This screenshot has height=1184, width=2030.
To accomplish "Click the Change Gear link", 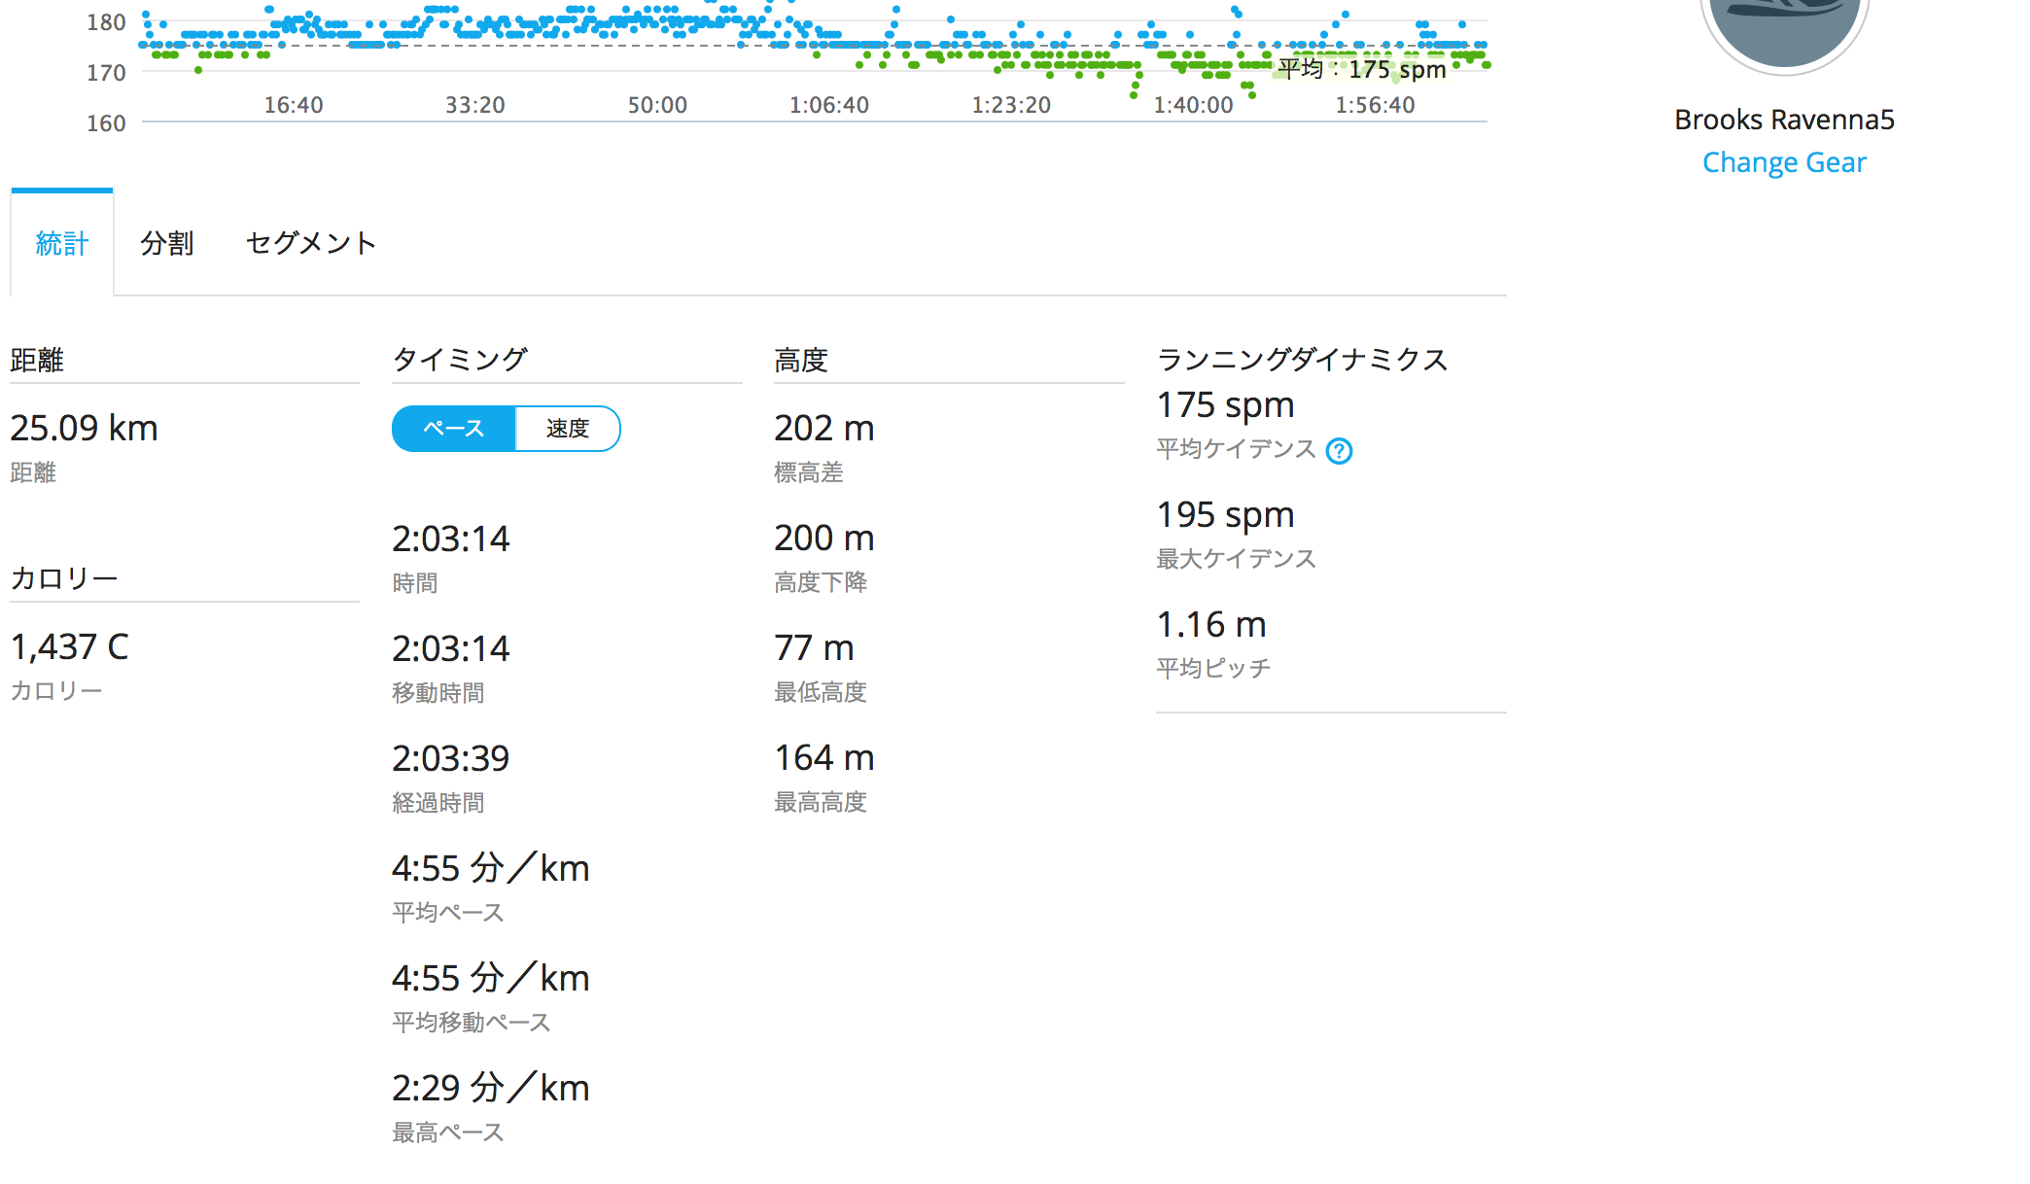I will click(1784, 162).
